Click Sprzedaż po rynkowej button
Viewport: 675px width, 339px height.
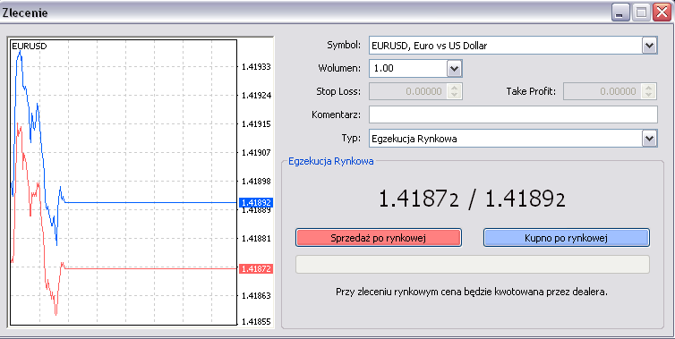(379, 237)
